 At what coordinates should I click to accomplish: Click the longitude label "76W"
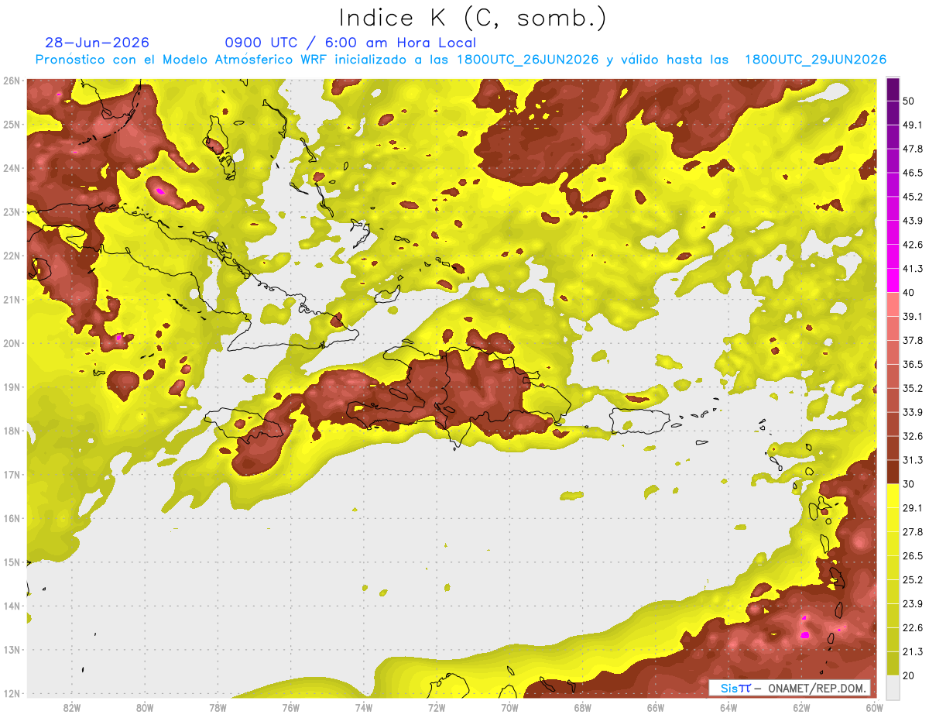[x=290, y=707]
